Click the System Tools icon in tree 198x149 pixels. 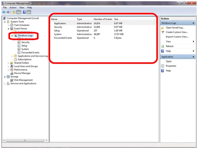click(x=8, y=22)
